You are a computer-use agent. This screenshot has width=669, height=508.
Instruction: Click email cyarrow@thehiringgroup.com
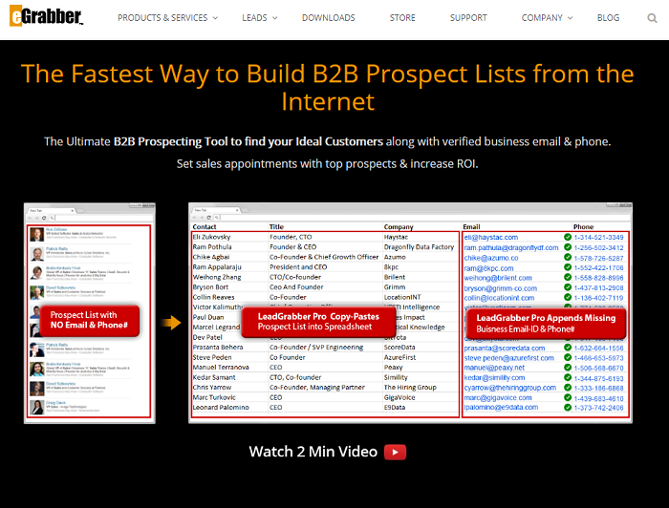[510, 388]
